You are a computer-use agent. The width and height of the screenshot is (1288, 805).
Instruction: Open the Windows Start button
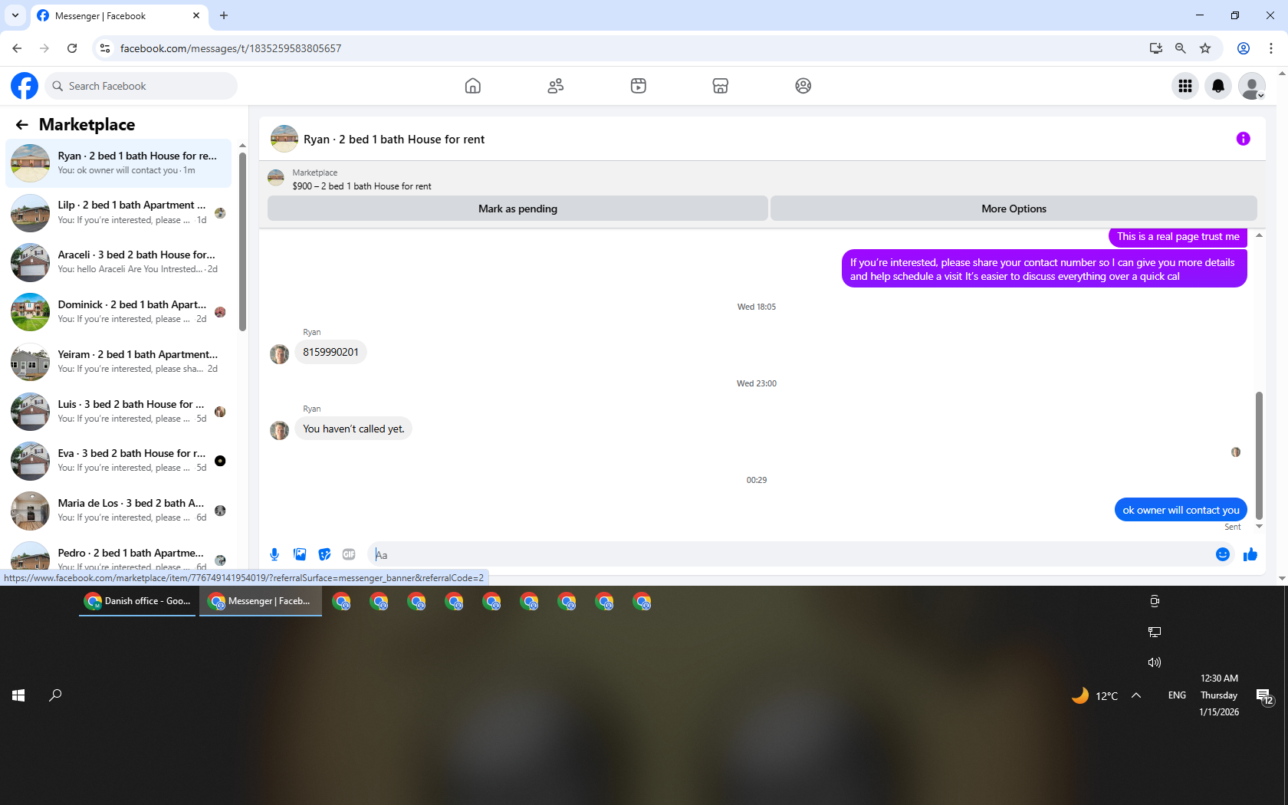pyautogui.click(x=19, y=695)
